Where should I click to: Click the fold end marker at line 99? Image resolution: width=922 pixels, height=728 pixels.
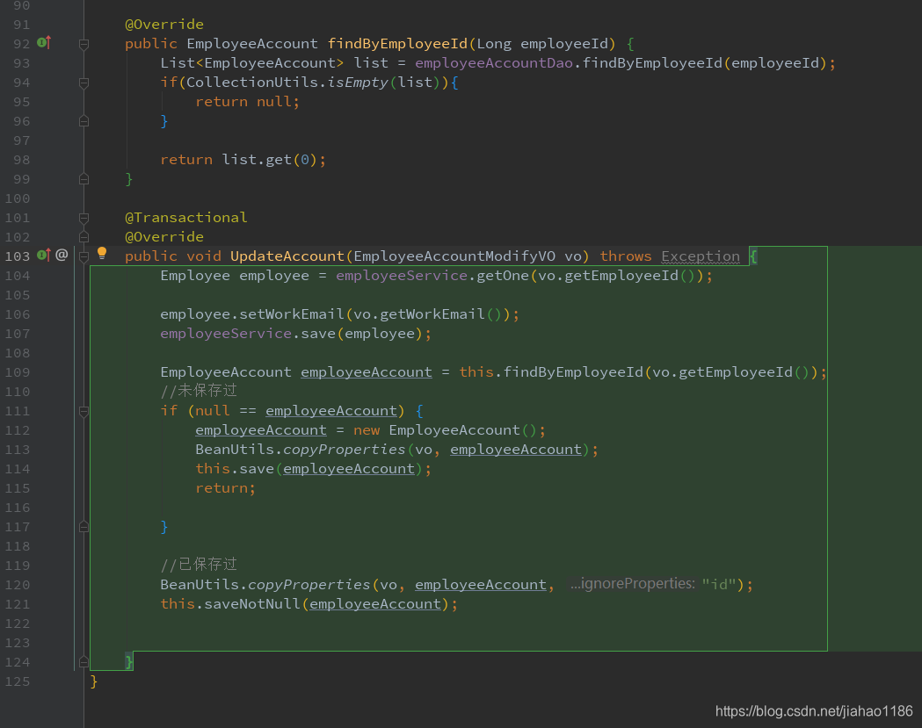click(x=84, y=179)
